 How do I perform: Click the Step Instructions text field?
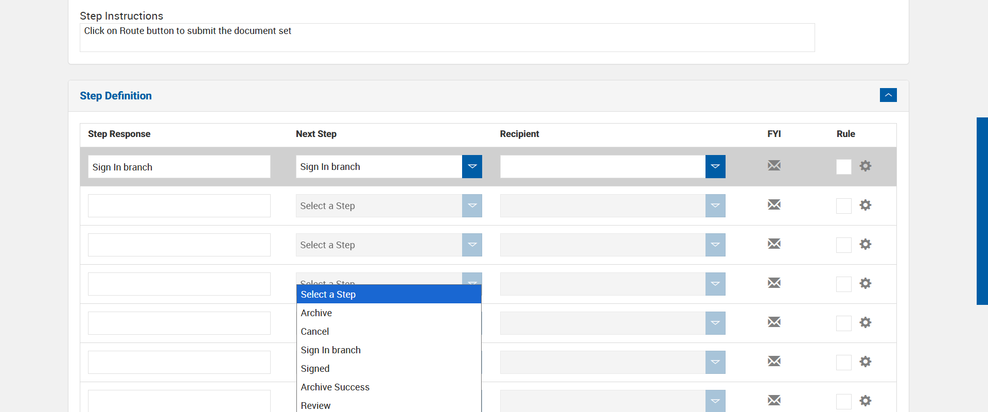point(447,38)
